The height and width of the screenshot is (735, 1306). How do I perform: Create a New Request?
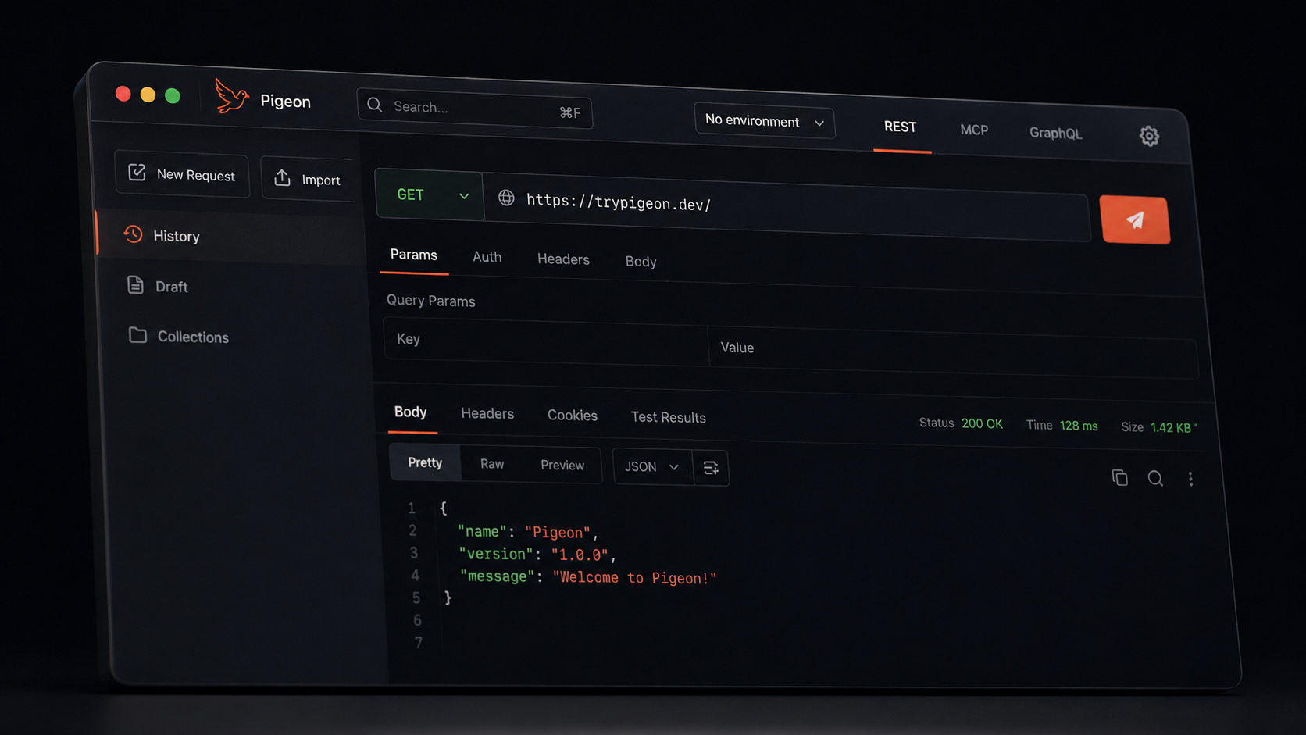(x=182, y=174)
